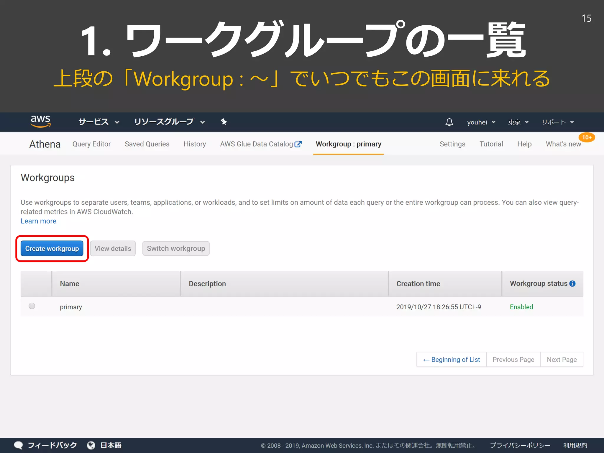Open What's new
604x453 pixels.
563,144
